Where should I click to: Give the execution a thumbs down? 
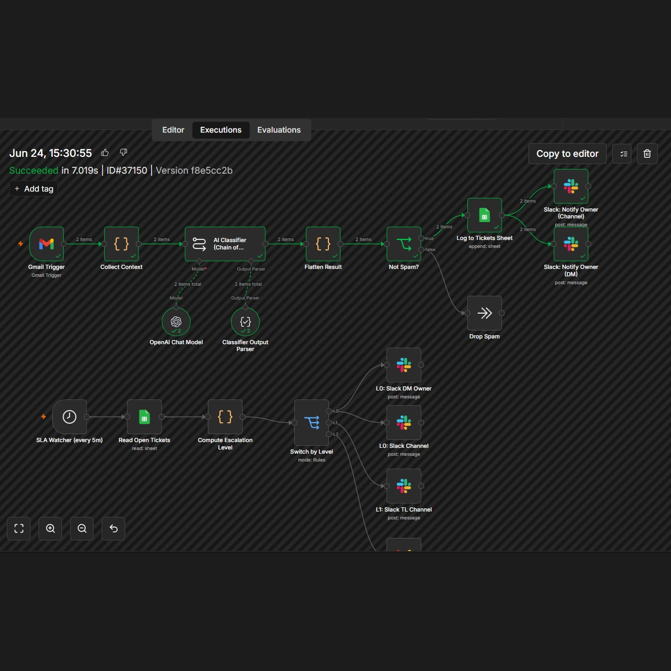click(x=124, y=153)
